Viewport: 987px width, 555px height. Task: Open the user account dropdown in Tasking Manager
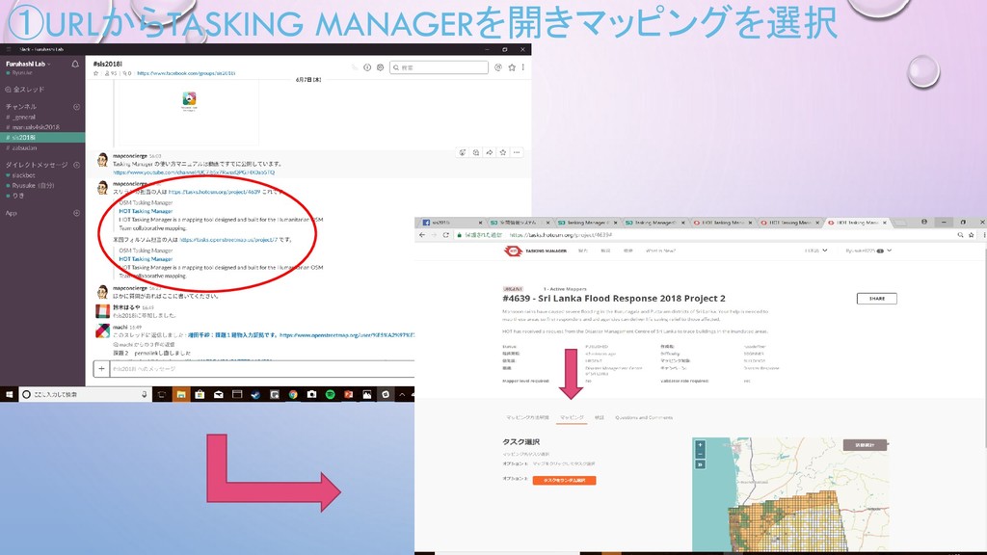pos(868,251)
